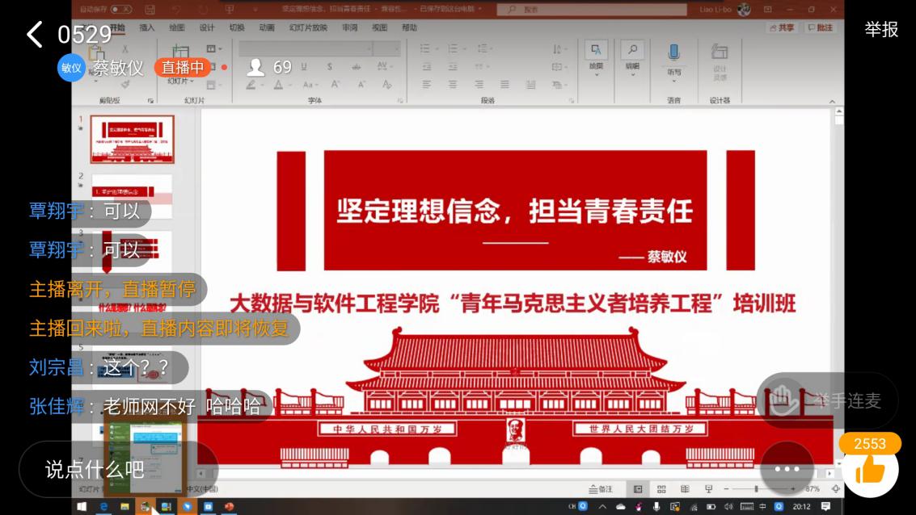This screenshot has width=916, height=515.
Task: Expand the 绘图 drawing dropdown
Action: click(x=596, y=75)
